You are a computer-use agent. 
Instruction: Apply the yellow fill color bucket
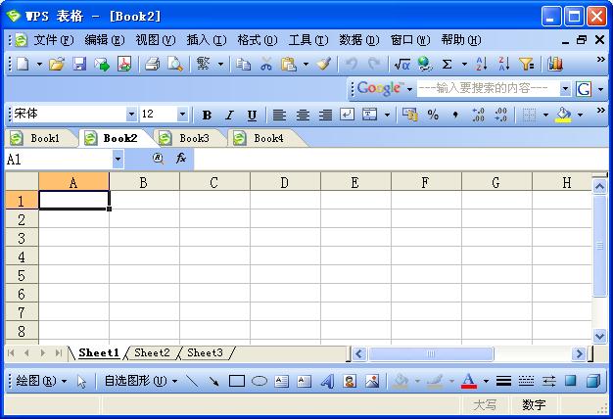(563, 115)
